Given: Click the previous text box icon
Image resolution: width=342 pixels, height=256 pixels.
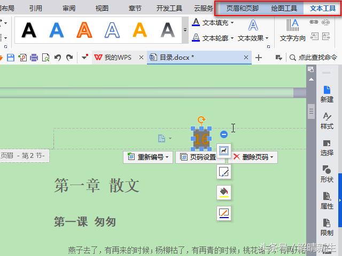Looking at the screenshot, I should click(x=314, y=36).
